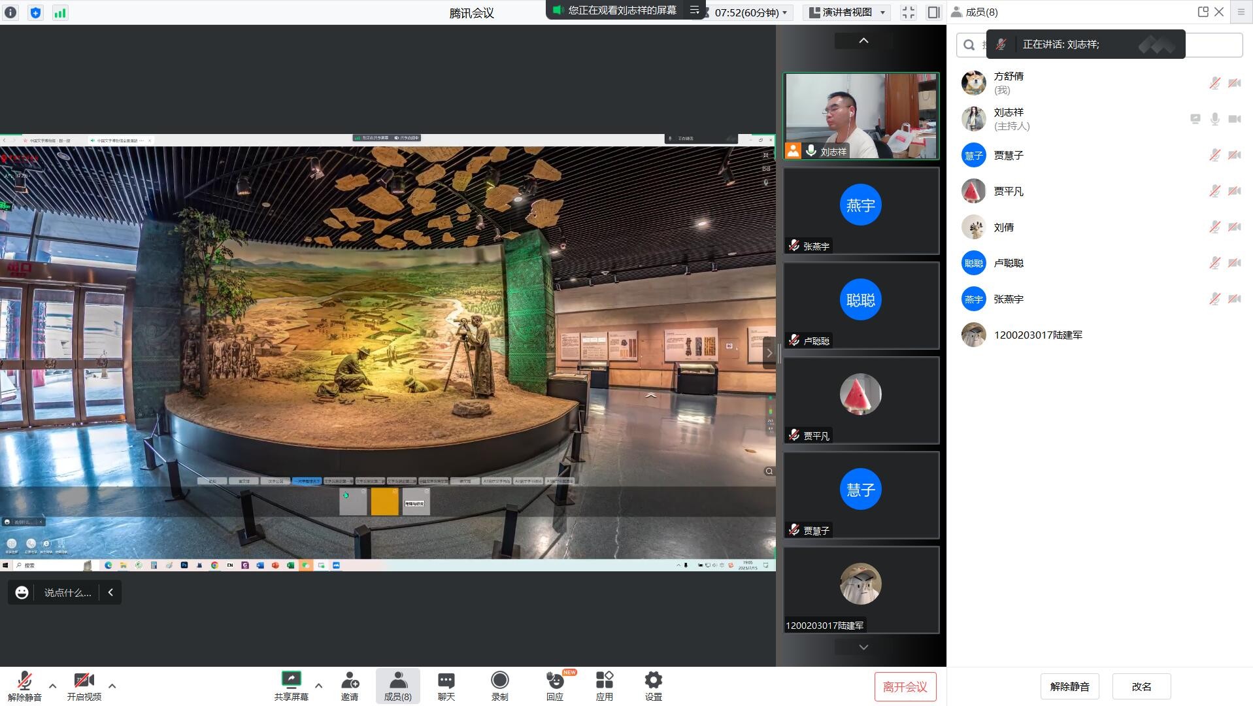Show the network signal status icon
The width and height of the screenshot is (1253, 706).
60,12
